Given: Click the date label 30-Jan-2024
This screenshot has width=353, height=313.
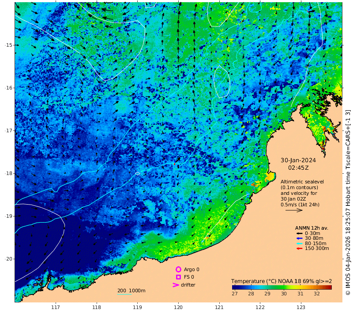Looking at the screenshot, I should click(x=298, y=160).
